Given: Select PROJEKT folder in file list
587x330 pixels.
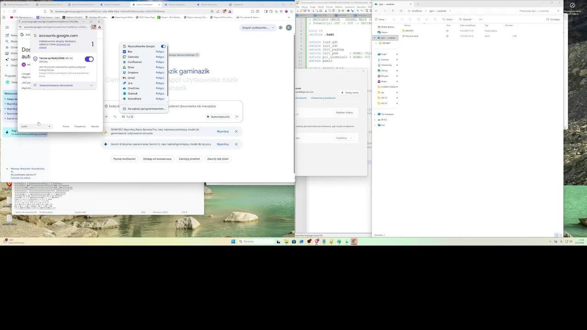Looking at the screenshot, I should [459, 31].
